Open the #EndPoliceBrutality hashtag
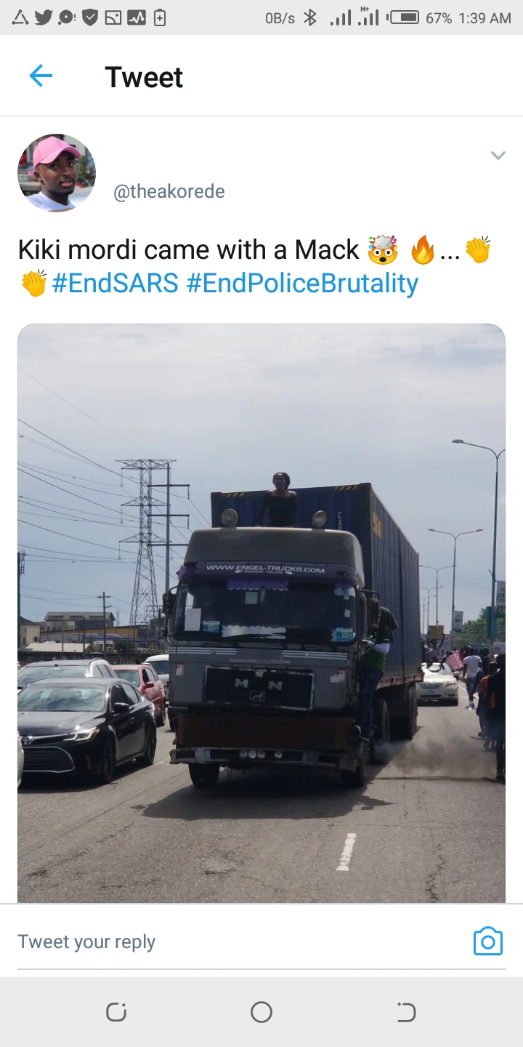Image resolution: width=523 pixels, height=1047 pixels. tap(302, 283)
